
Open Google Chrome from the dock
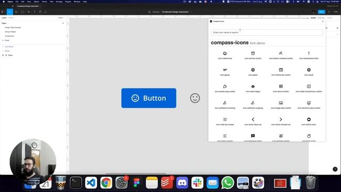pos(106,182)
